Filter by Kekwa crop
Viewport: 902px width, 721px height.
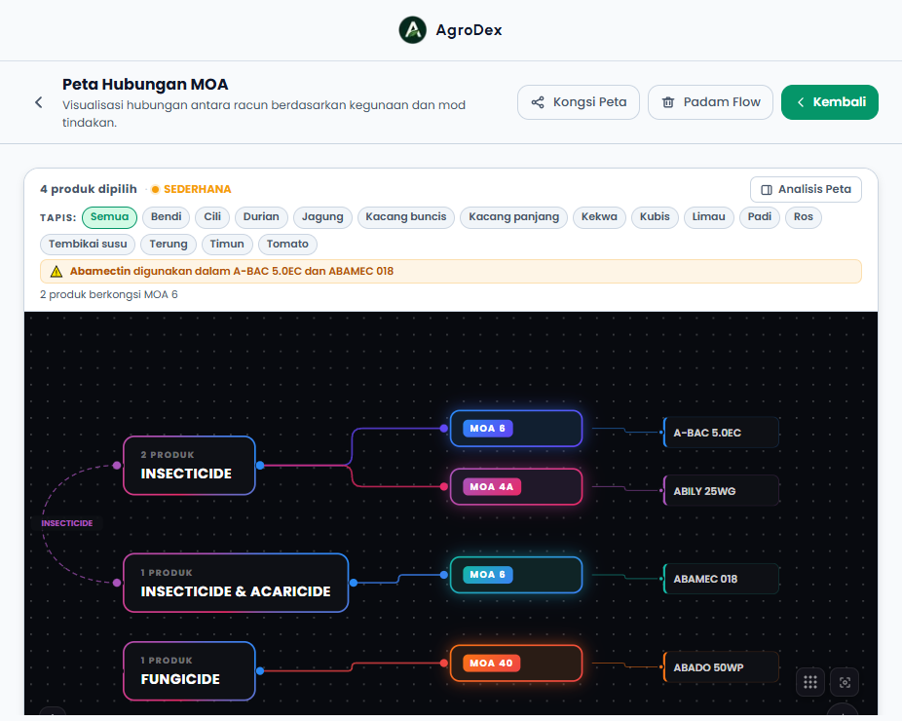pyautogui.click(x=599, y=217)
